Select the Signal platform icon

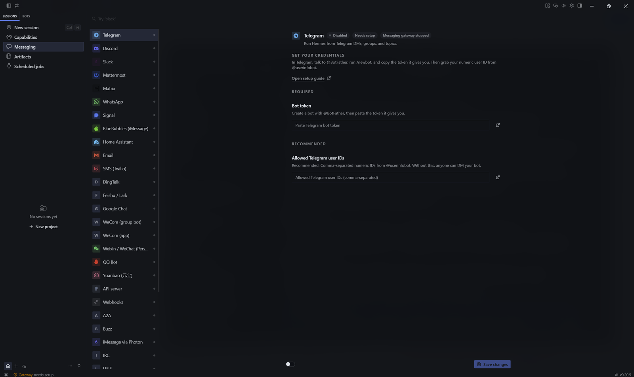coord(96,115)
